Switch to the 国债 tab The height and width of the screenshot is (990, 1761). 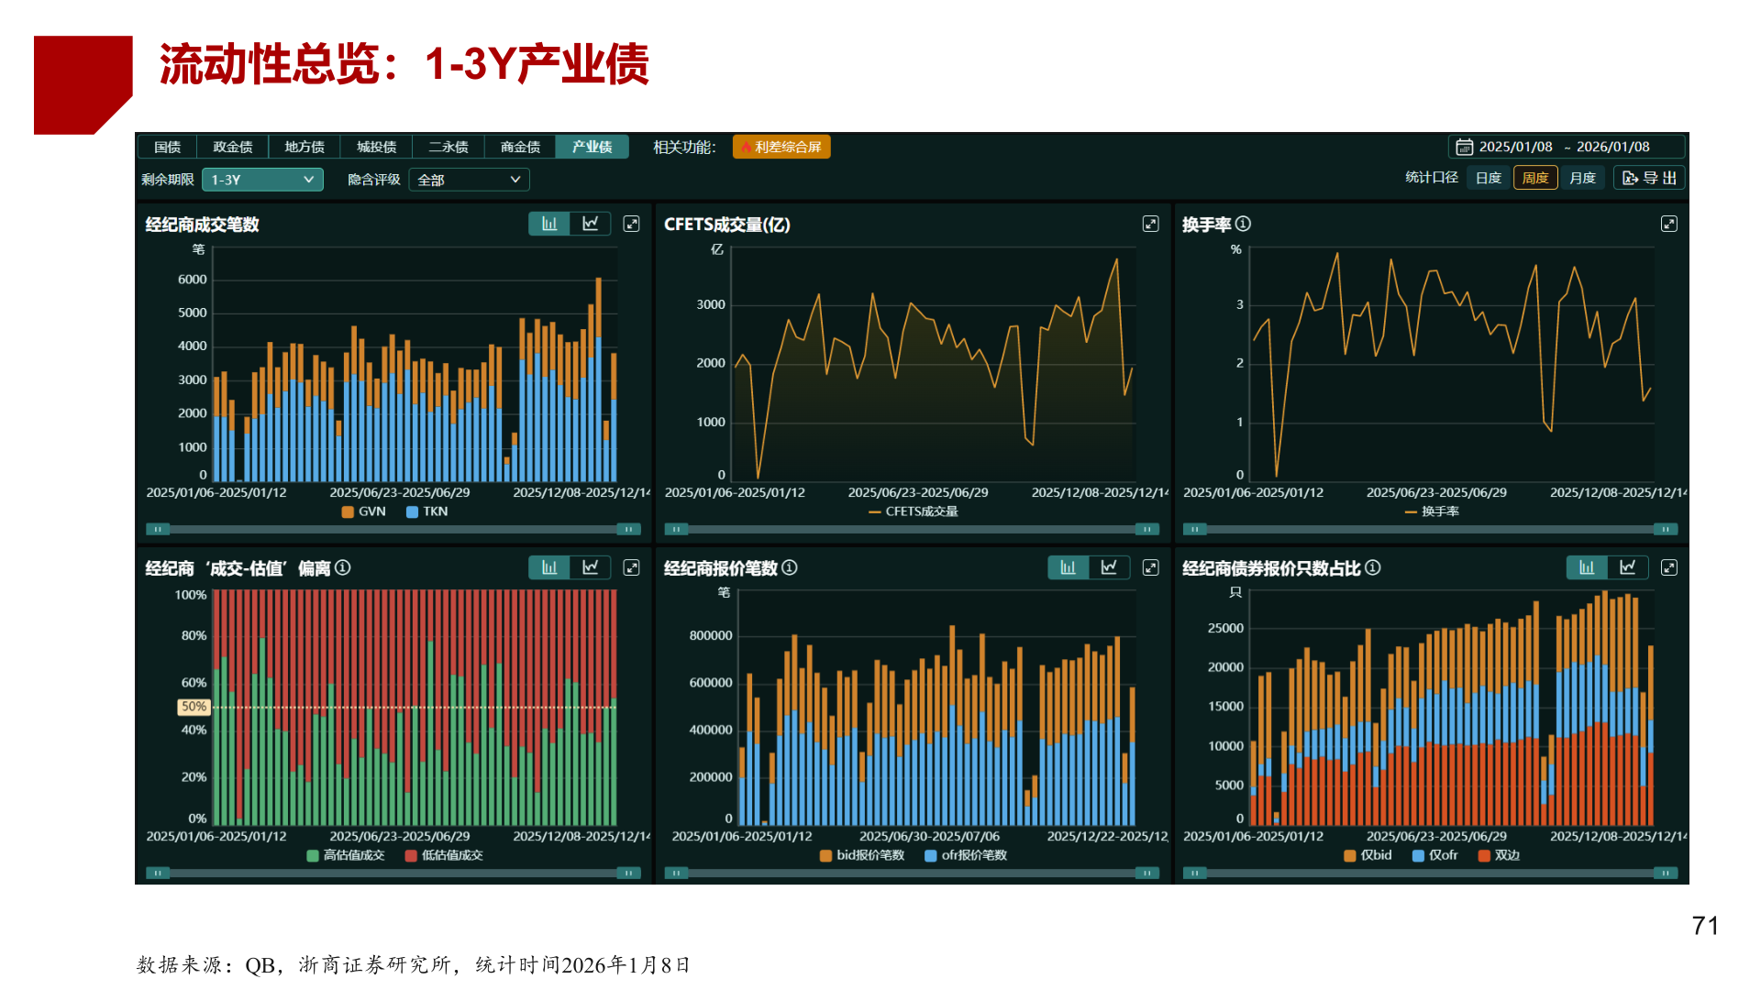coord(166,147)
